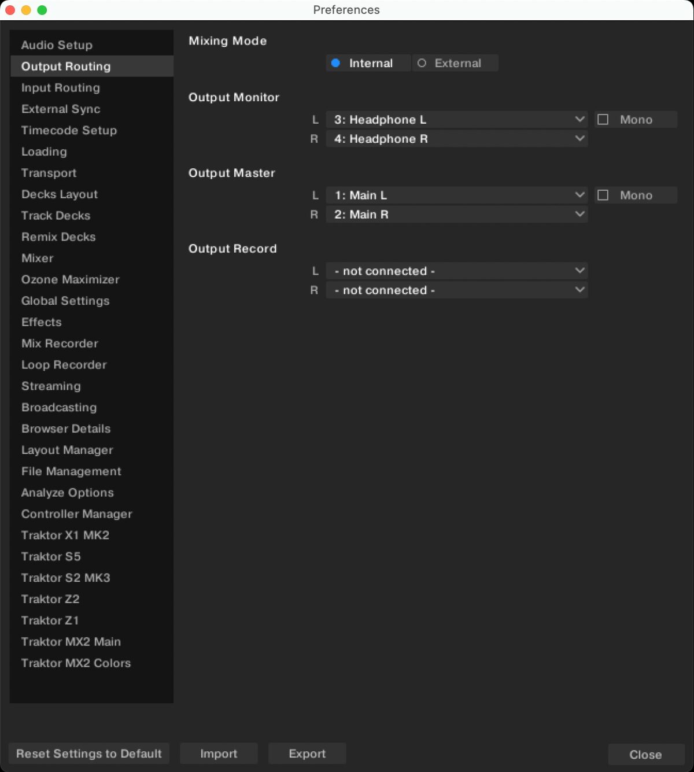The image size is (694, 772).
Task: Open the Output Record left channel dropdown
Action: pos(457,271)
